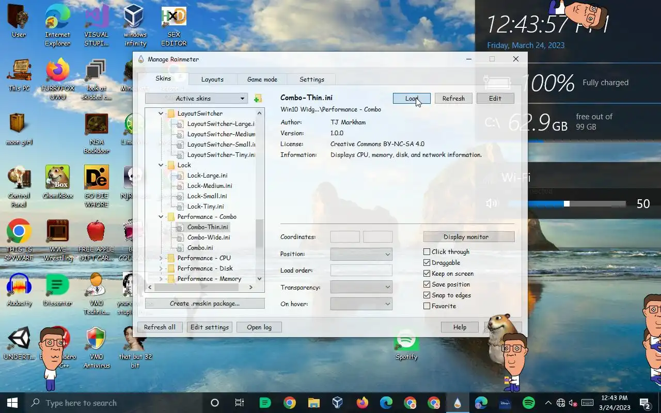Enable the Click through checkbox
This screenshot has height=413, width=661.
[x=427, y=252]
